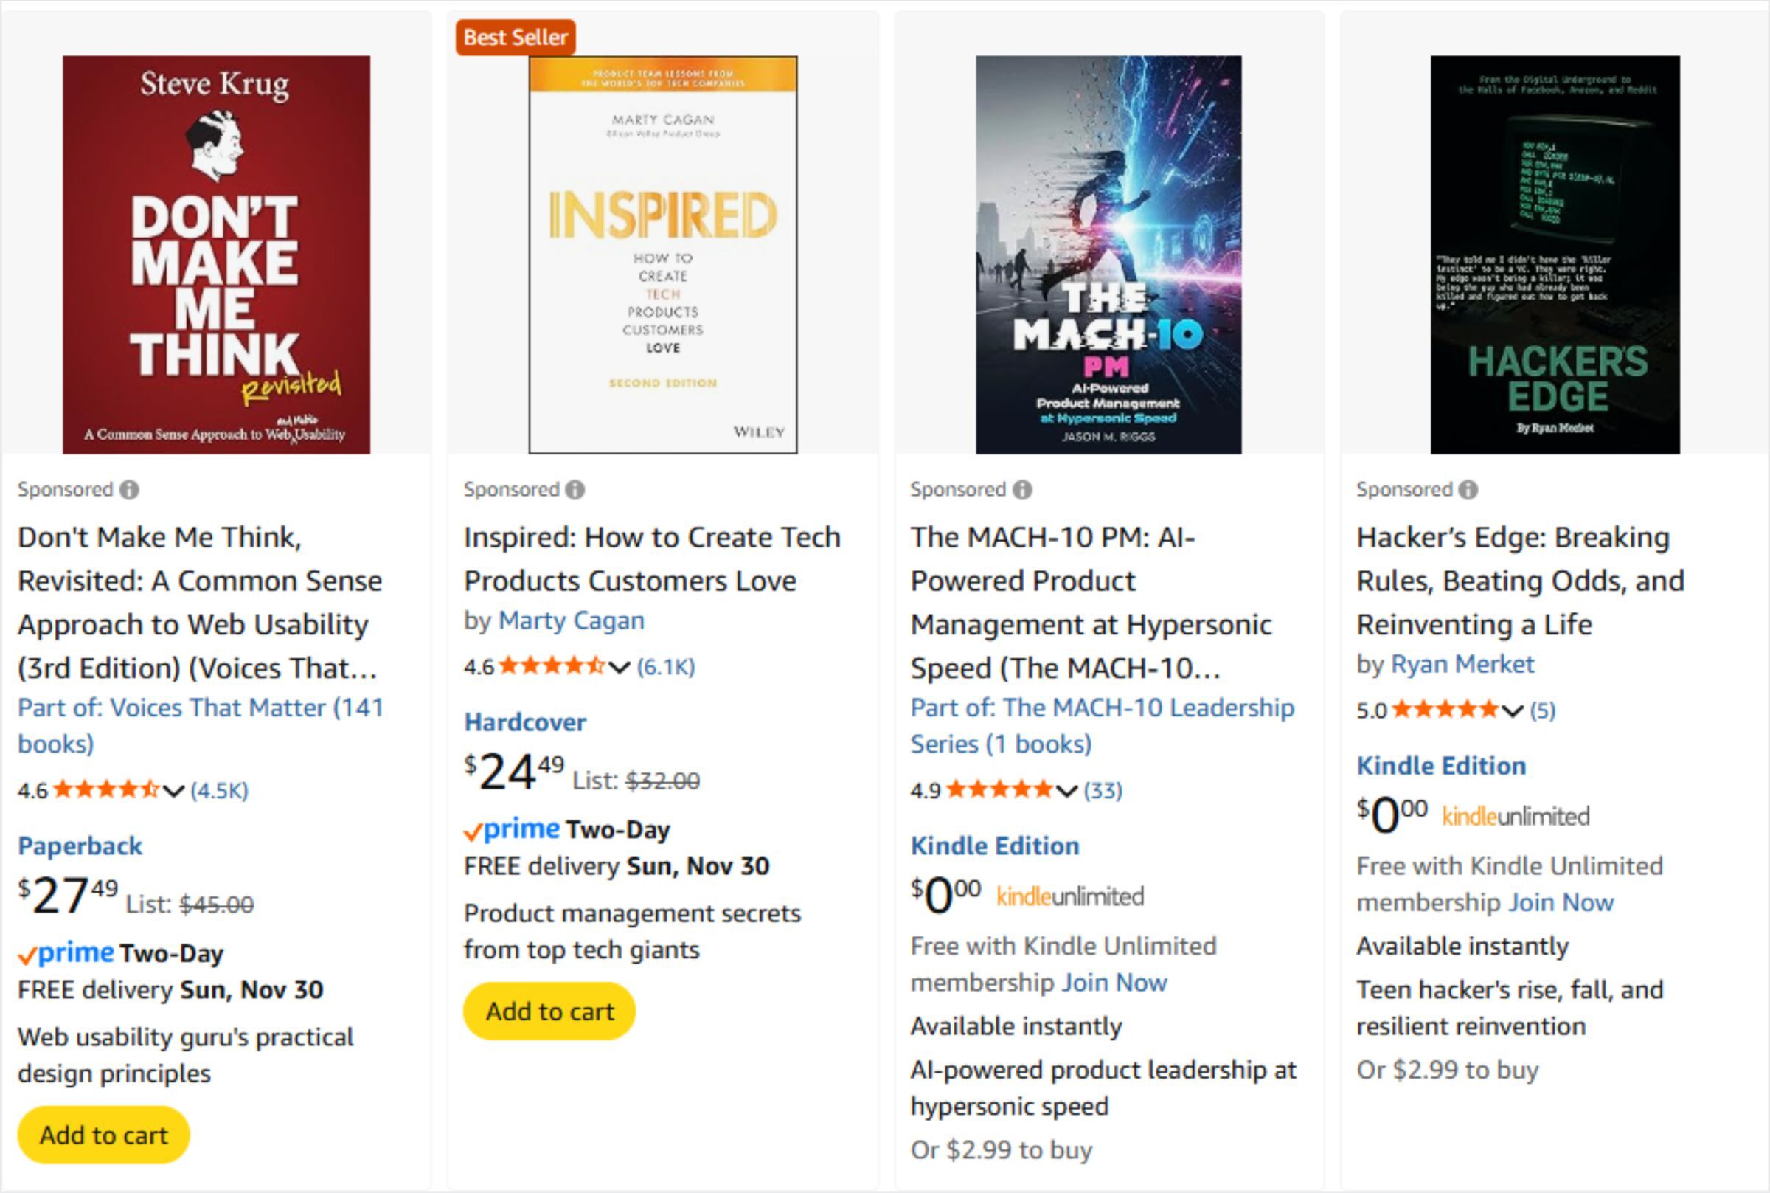This screenshot has height=1193, width=1770.
Task: Open Marty Cagan author link
Action: (x=571, y=621)
